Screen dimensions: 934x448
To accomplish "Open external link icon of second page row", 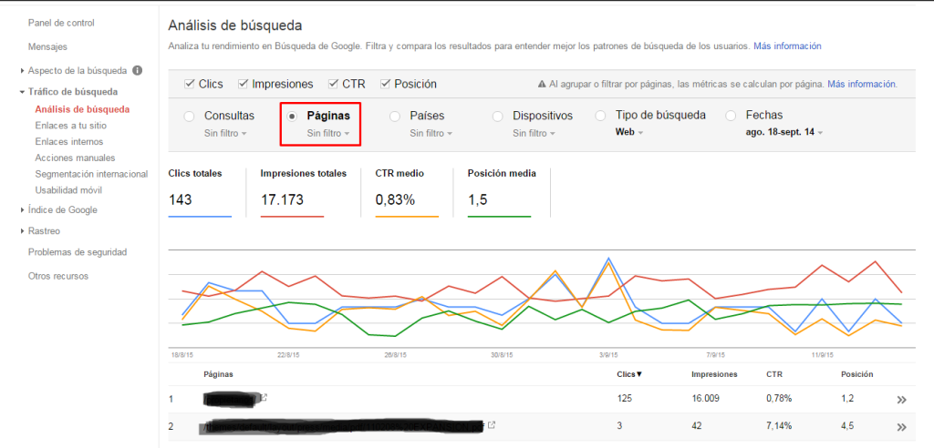I will click(492, 425).
